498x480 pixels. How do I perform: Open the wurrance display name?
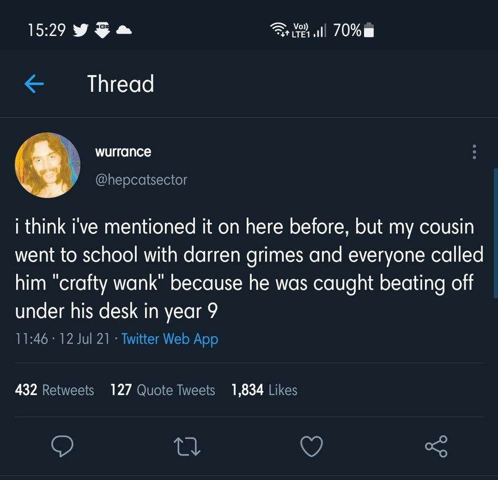123,151
